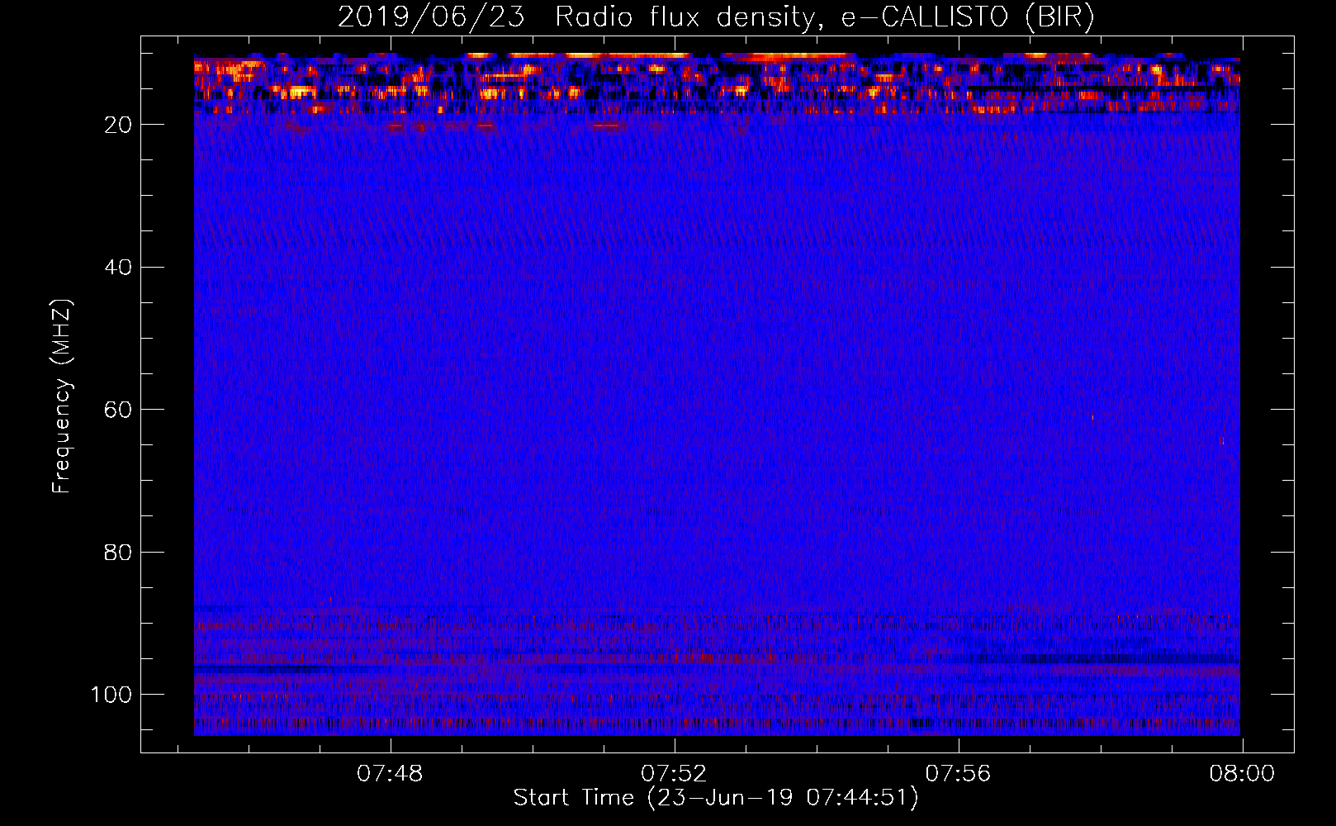The image size is (1336, 826).
Task: Select the 07:52 time axis label
Action: (674, 774)
